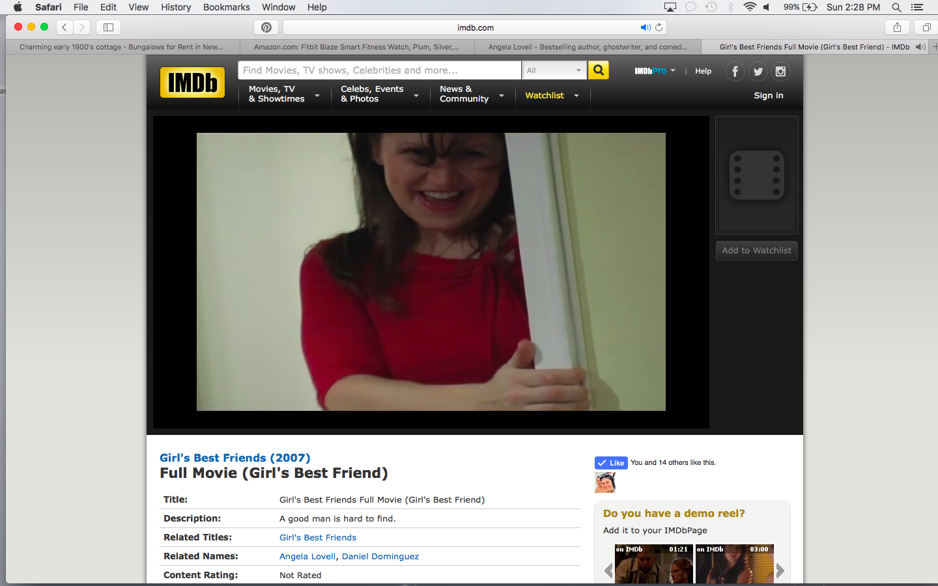Show next demo reel with right arrow
This screenshot has width=938, height=586.
click(x=780, y=570)
